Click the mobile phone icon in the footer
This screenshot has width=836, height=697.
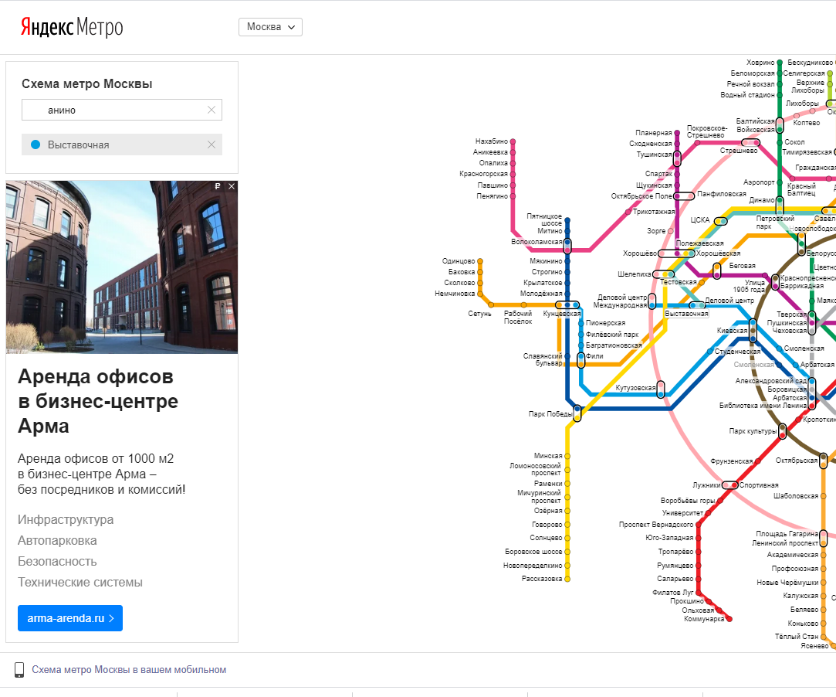coord(20,670)
